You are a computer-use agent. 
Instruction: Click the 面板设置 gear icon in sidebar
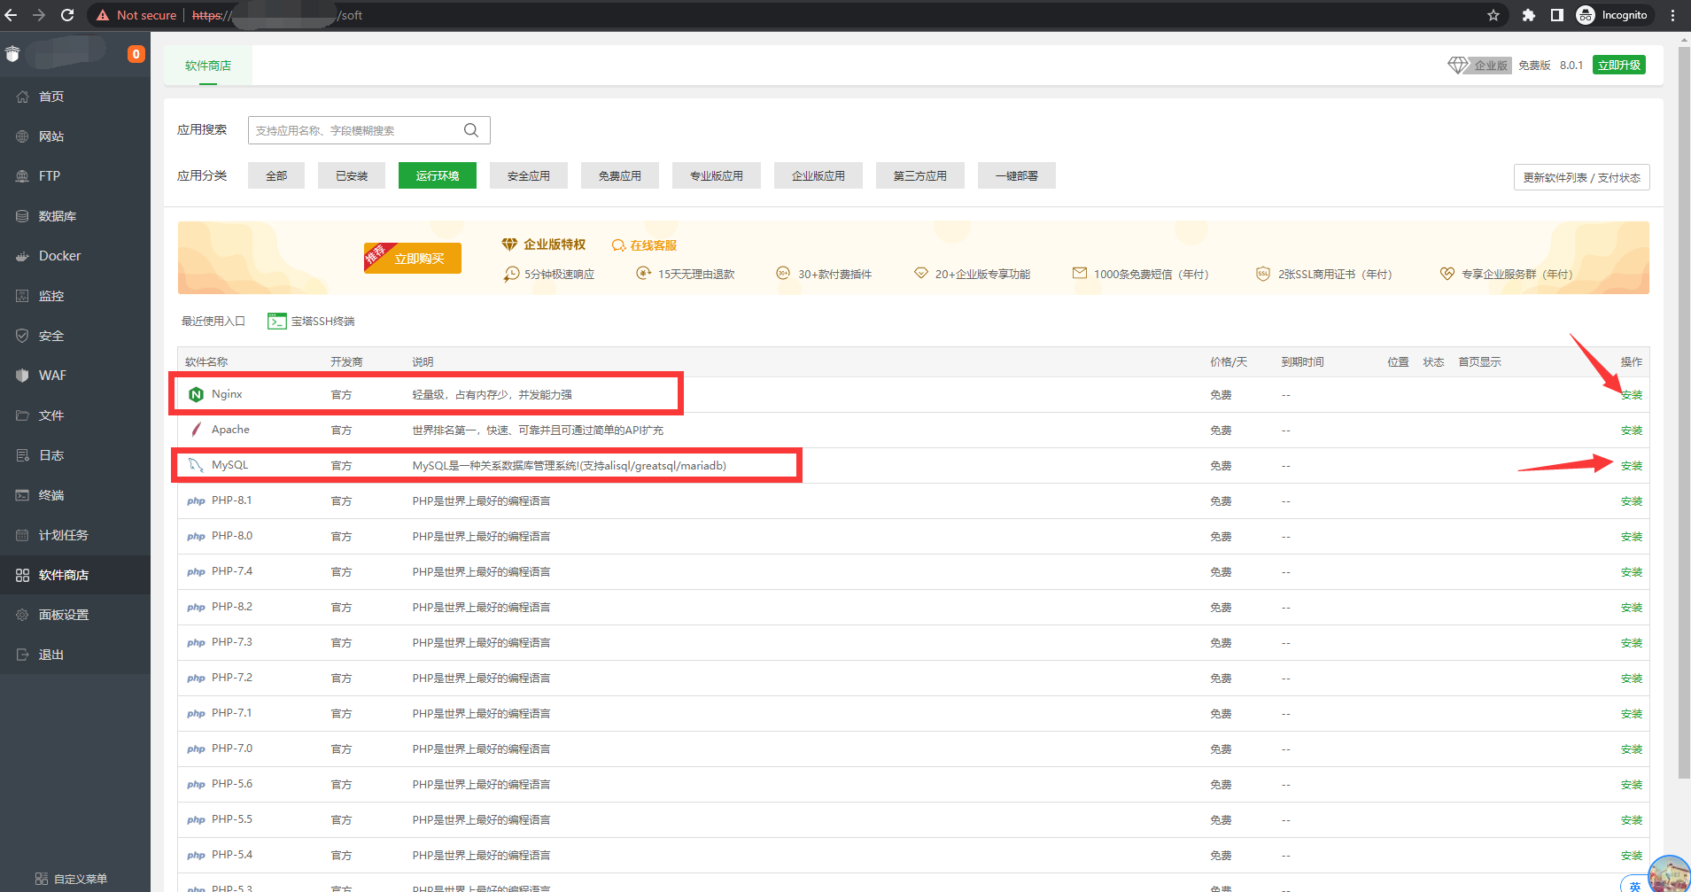[x=22, y=615]
